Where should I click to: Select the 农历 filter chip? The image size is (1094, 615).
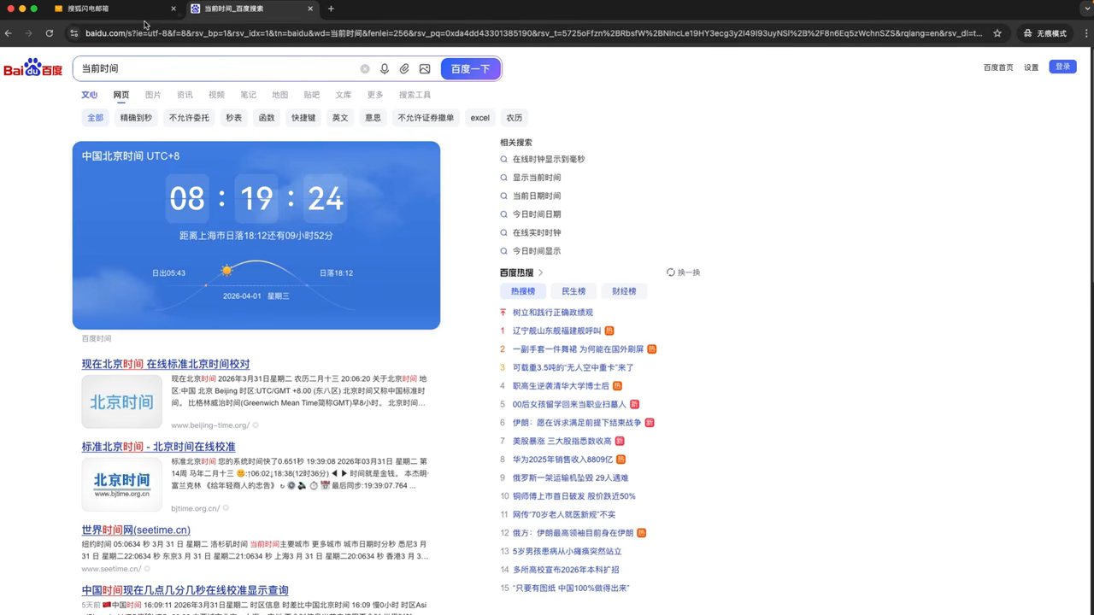(x=514, y=118)
